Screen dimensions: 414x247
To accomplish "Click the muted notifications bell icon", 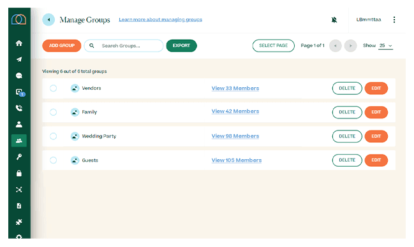I will point(334,20).
